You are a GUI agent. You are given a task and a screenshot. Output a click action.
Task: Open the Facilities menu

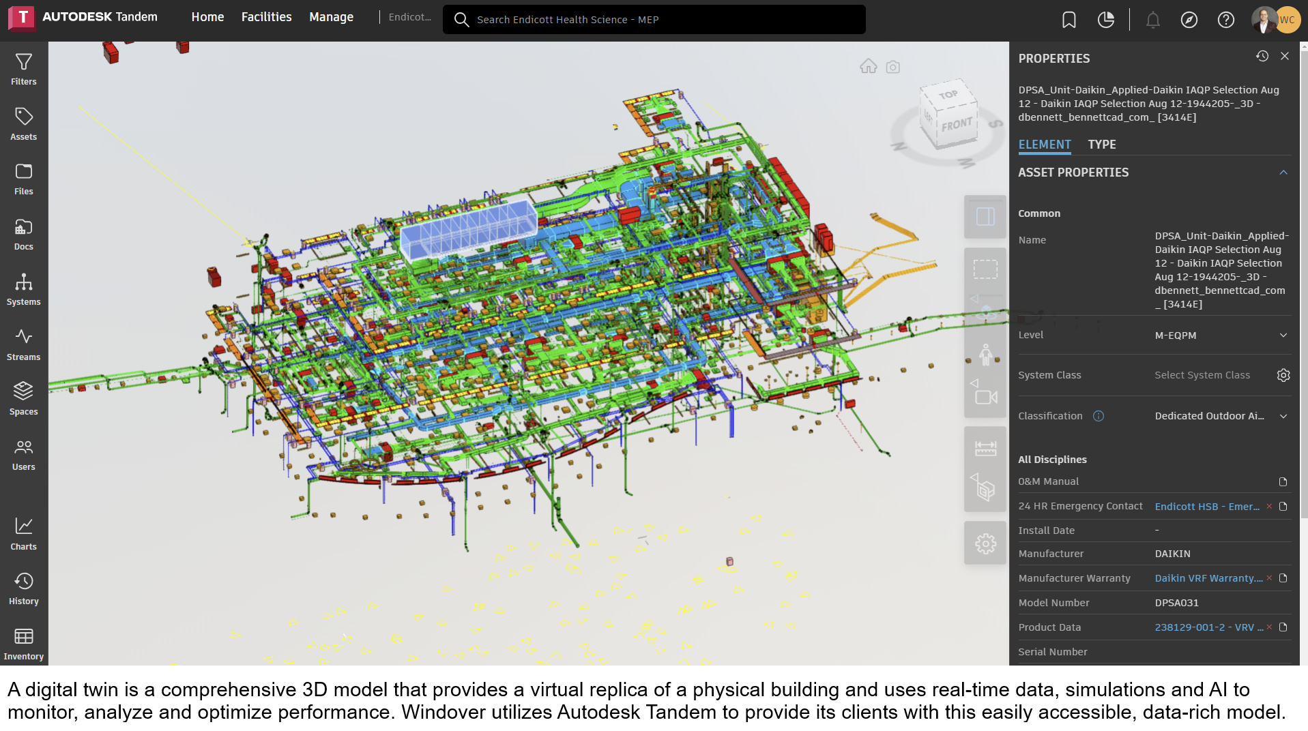point(266,17)
